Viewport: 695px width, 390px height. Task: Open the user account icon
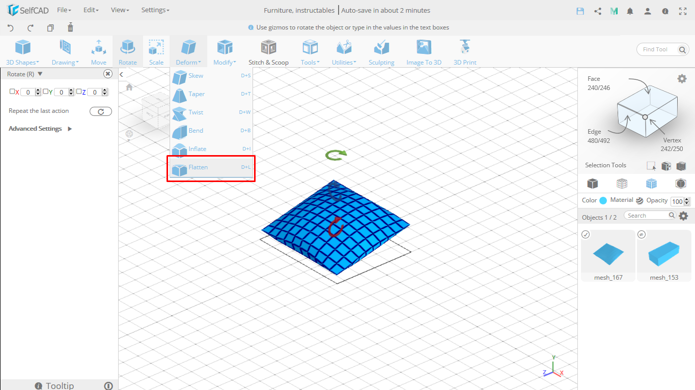point(648,11)
